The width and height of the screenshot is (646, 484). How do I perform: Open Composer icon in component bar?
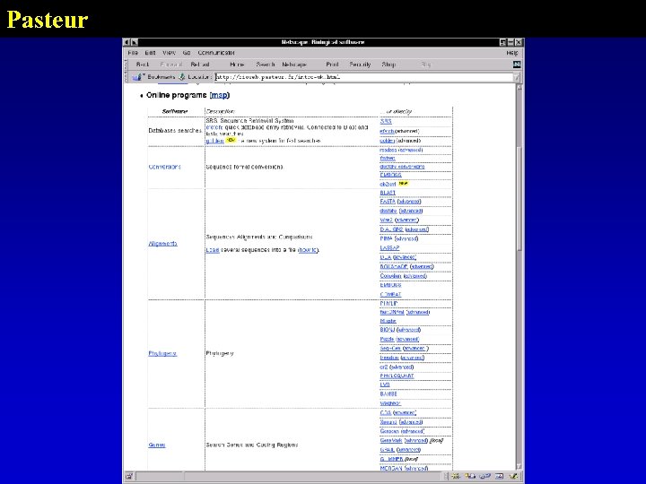tap(513, 476)
